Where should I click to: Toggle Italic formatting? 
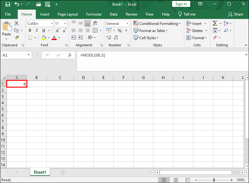[37, 30]
